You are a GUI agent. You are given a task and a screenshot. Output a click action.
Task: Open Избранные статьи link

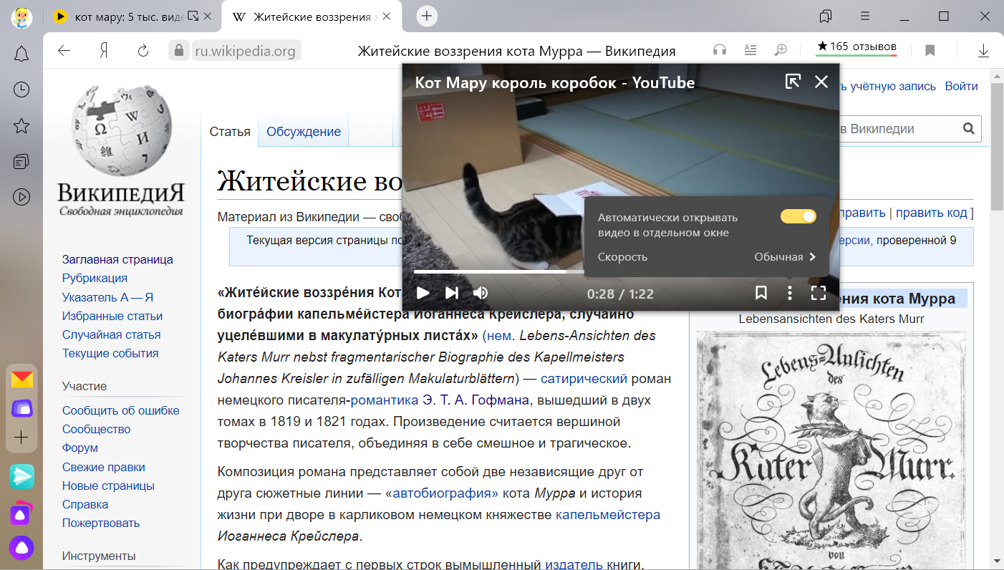point(112,316)
